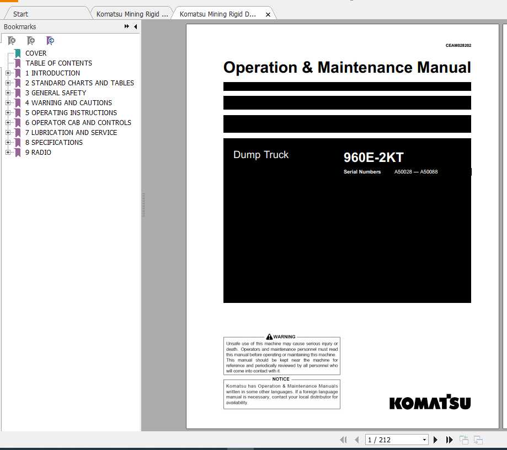Select 9 RADIO bookmark label
This screenshot has height=450, width=507.
(x=38, y=153)
